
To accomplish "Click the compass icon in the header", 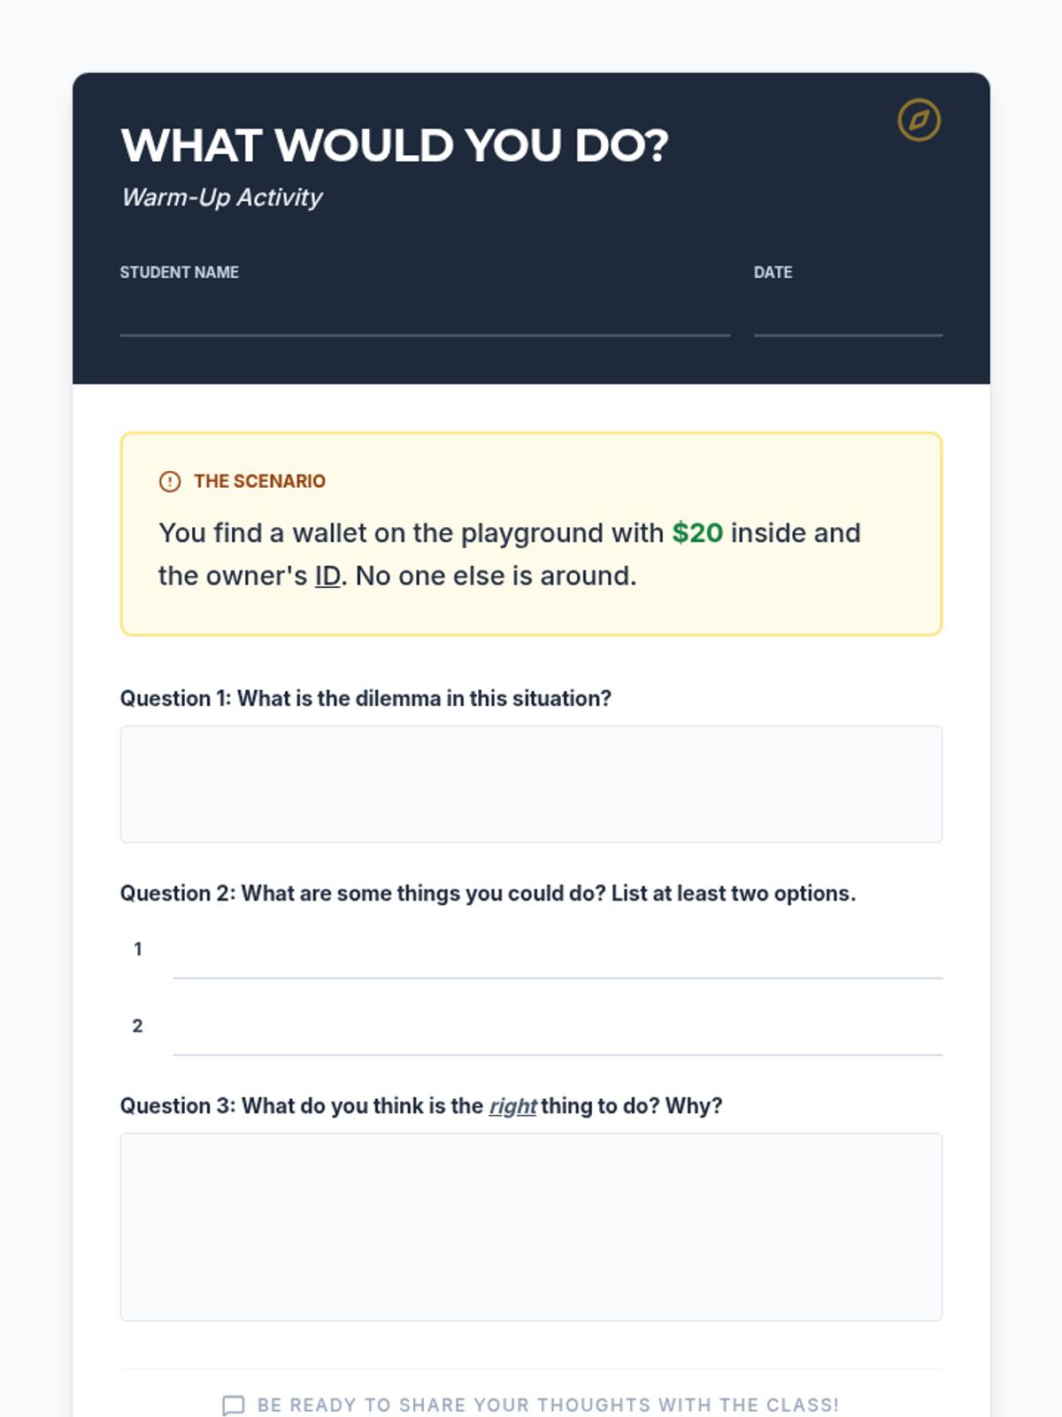I will pos(919,120).
